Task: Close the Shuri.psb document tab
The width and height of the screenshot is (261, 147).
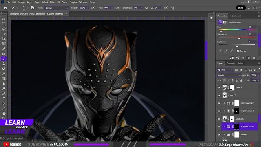Action: pos(66,14)
